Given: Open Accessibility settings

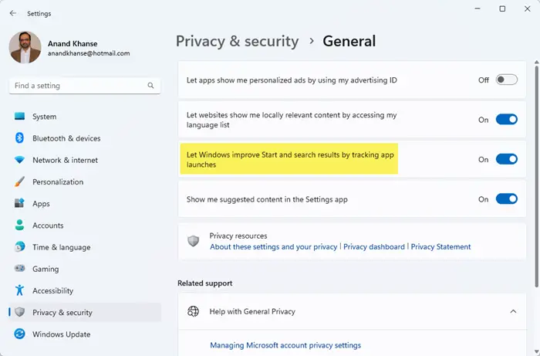Looking at the screenshot, I should 85,290.
